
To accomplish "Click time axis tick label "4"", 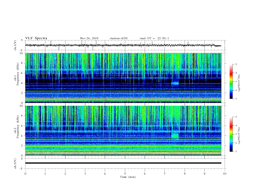I will click(105, 174).
